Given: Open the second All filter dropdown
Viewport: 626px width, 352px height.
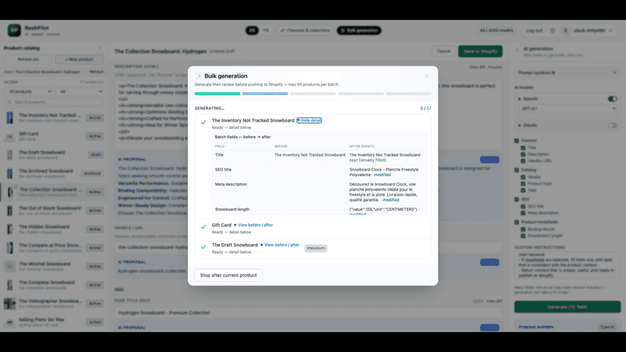Looking at the screenshot, I should click(x=79, y=92).
